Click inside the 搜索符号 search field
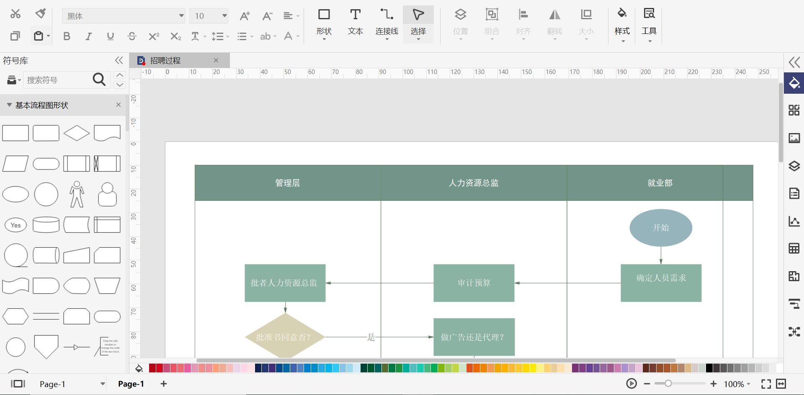The height and width of the screenshot is (395, 804). tap(59, 80)
